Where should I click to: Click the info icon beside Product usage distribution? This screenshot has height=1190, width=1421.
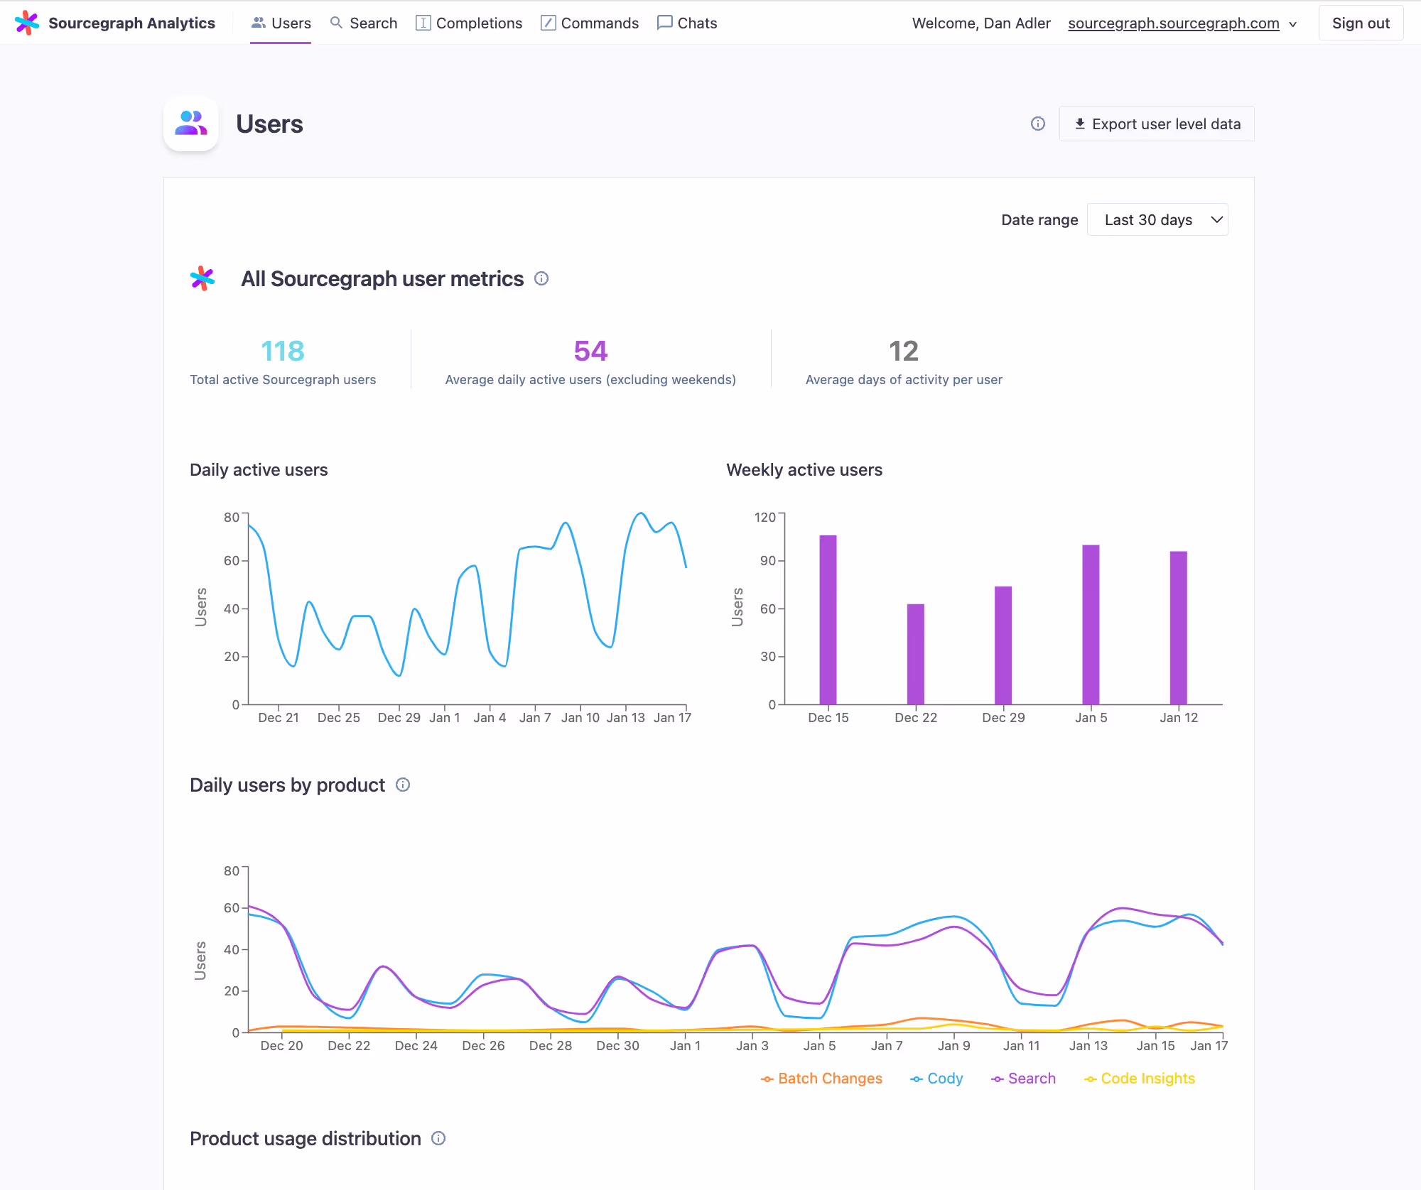coord(438,1139)
